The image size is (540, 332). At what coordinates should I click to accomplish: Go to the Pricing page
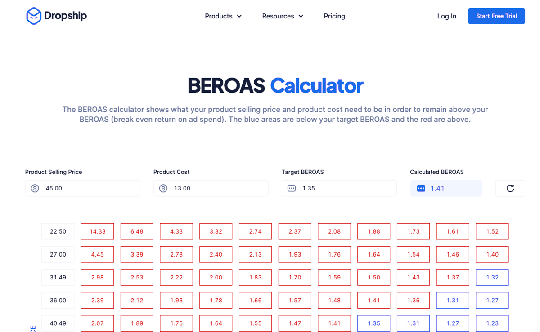pyautogui.click(x=334, y=16)
